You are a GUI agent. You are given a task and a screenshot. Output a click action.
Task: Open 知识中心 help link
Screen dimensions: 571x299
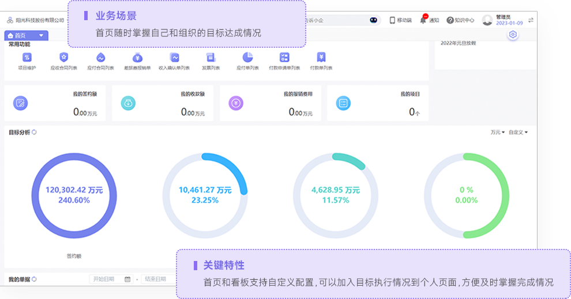tap(460, 20)
